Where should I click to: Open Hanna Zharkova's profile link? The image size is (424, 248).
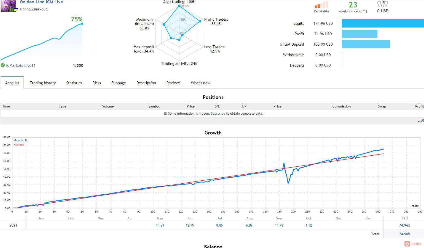tap(34, 9)
